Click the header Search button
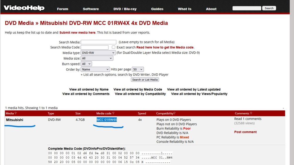 269,8
